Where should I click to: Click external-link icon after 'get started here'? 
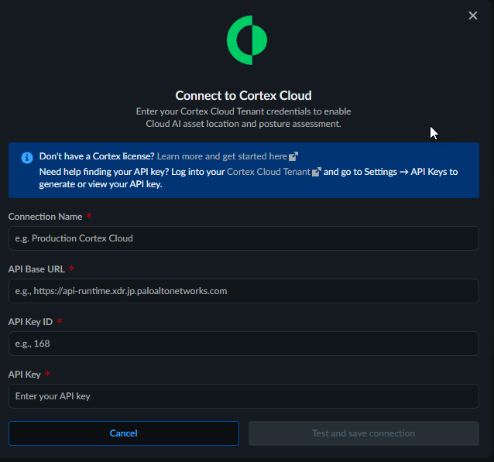293,156
